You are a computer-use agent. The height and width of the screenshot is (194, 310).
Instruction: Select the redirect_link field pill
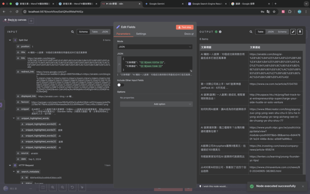click(25, 72)
